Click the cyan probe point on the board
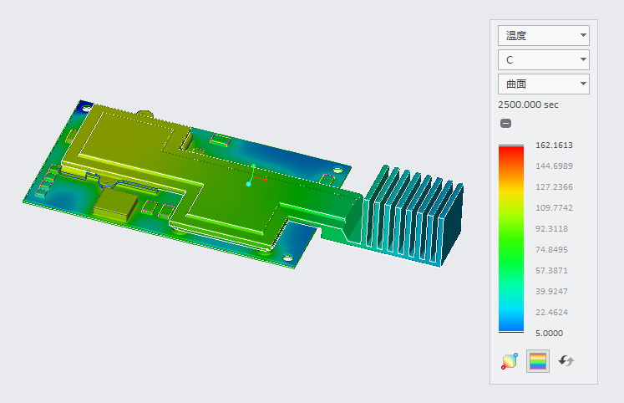Screen dimensions: 624x403 pos(248,184)
